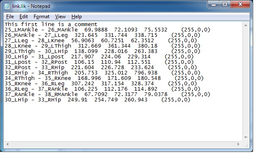Click the value 317.154
This screenshot has width=271, height=159.
tap(113, 84)
